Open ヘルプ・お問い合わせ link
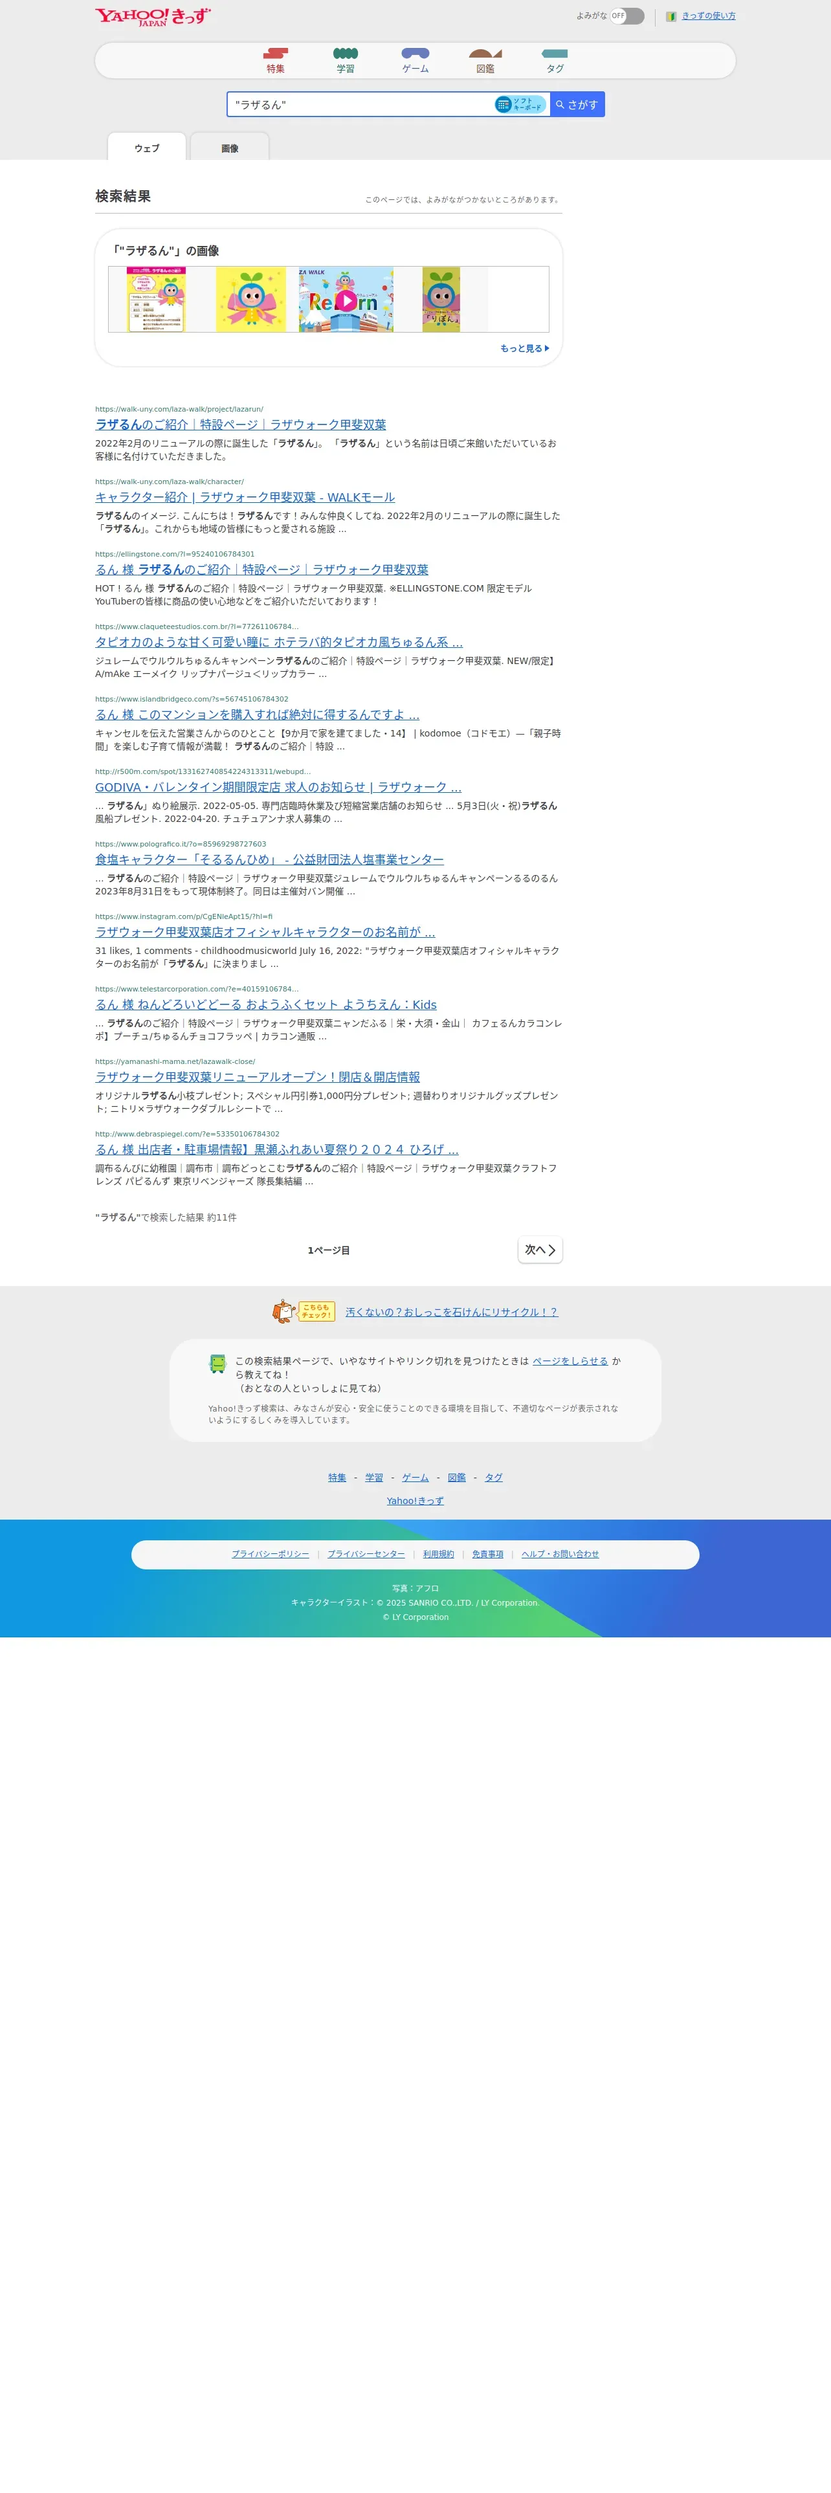 click(560, 1555)
